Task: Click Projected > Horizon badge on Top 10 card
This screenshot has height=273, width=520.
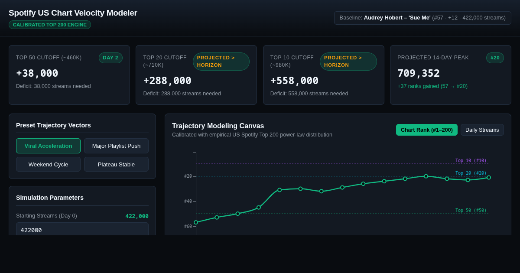Action: click(348, 62)
